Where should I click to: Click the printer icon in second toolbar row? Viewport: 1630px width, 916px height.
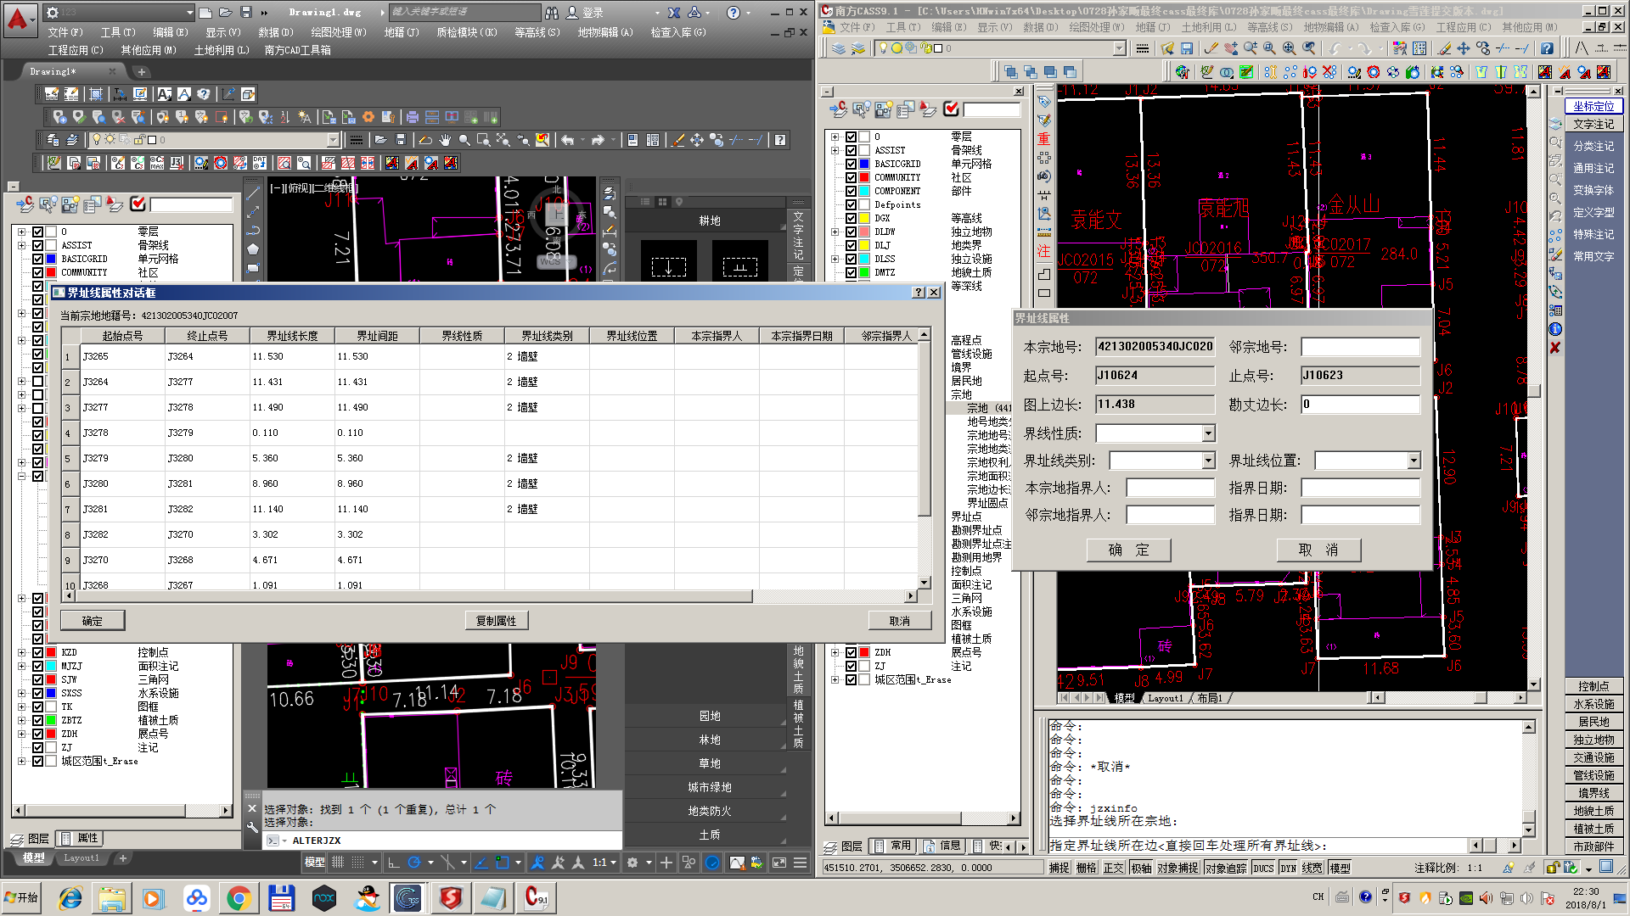[x=413, y=117]
